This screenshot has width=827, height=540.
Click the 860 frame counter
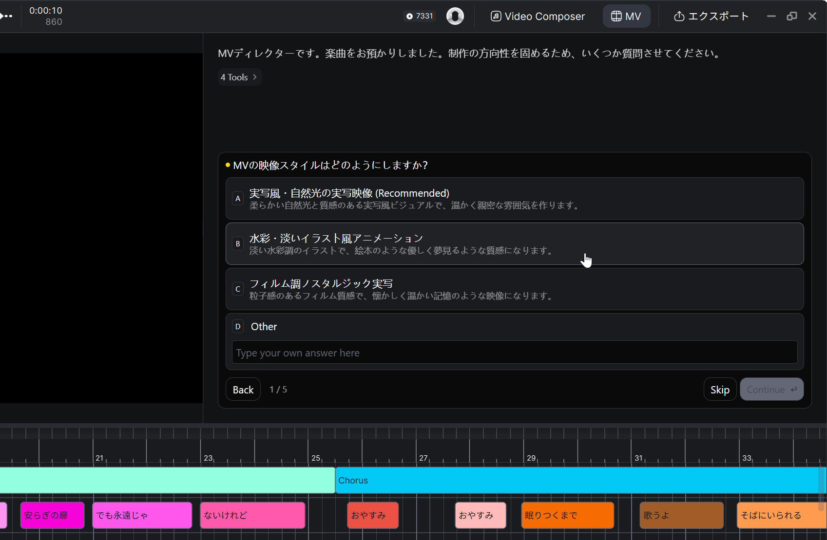(x=54, y=22)
